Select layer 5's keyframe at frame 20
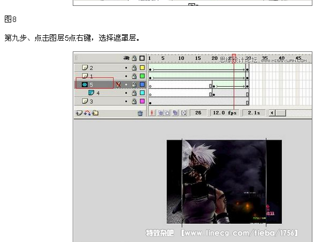Image resolution: width=314 pixels, height=242 pixels. pyautogui.click(x=213, y=86)
